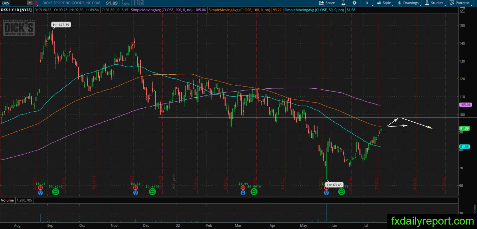
Task: Click the Nov month label on time axis
Action: [x=114, y=225]
